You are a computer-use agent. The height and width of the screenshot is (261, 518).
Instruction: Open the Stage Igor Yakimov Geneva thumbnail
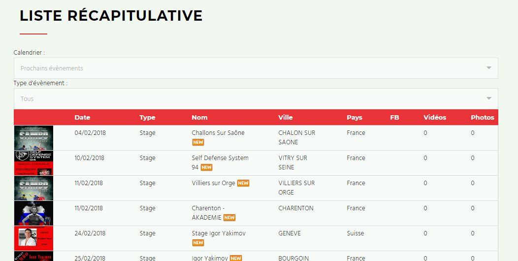tap(33, 238)
